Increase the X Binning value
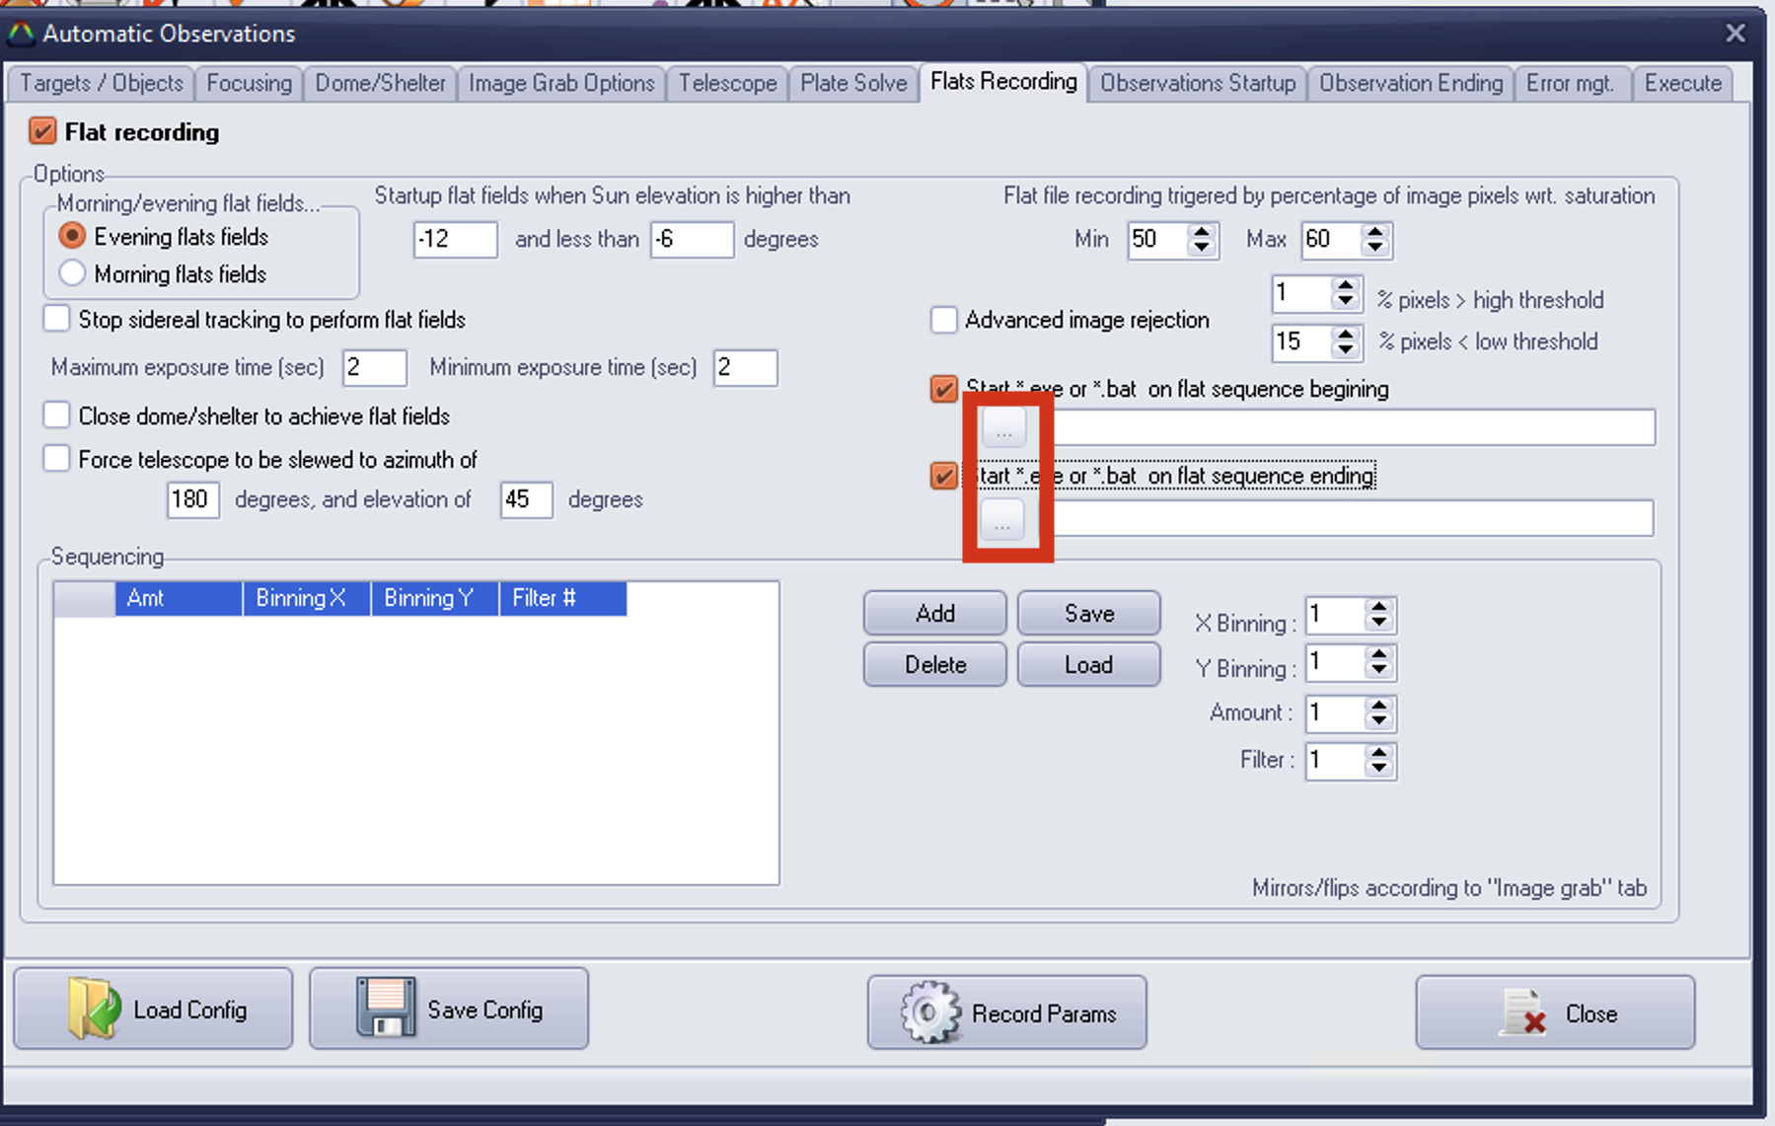1775x1126 pixels. tap(1378, 607)
